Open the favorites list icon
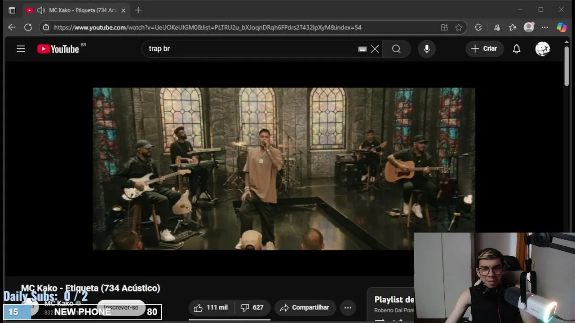The width and height of the screenshot is (575, 323). click(513, 27)
